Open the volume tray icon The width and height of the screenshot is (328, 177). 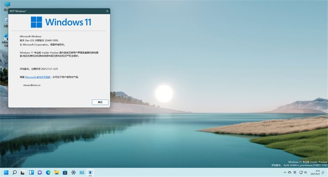[x=305, y=172]
